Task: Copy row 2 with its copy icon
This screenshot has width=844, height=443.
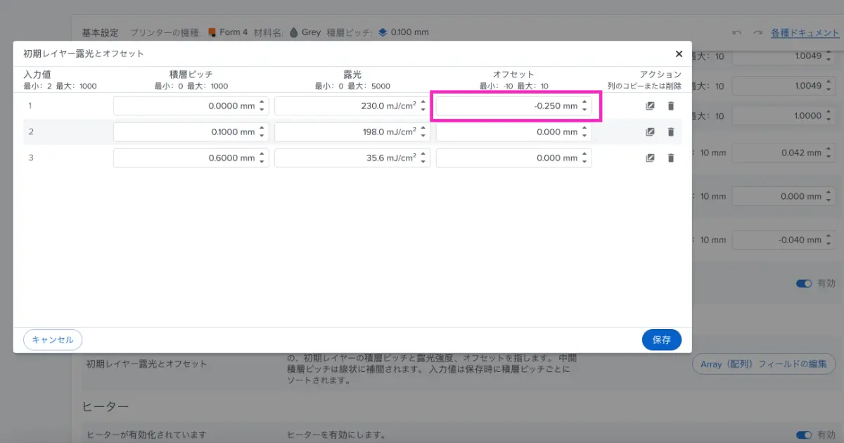Action: (x=650, y=132)
